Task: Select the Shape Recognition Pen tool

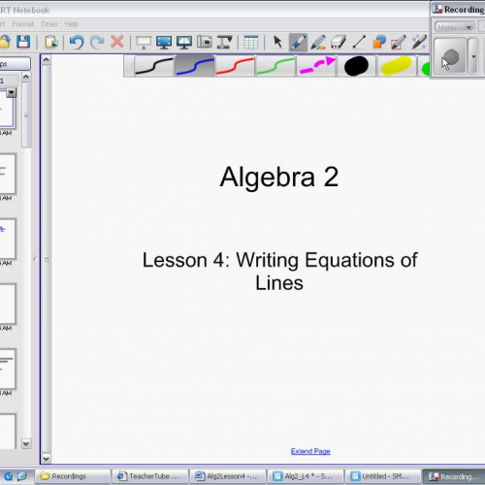Action: 399,43
